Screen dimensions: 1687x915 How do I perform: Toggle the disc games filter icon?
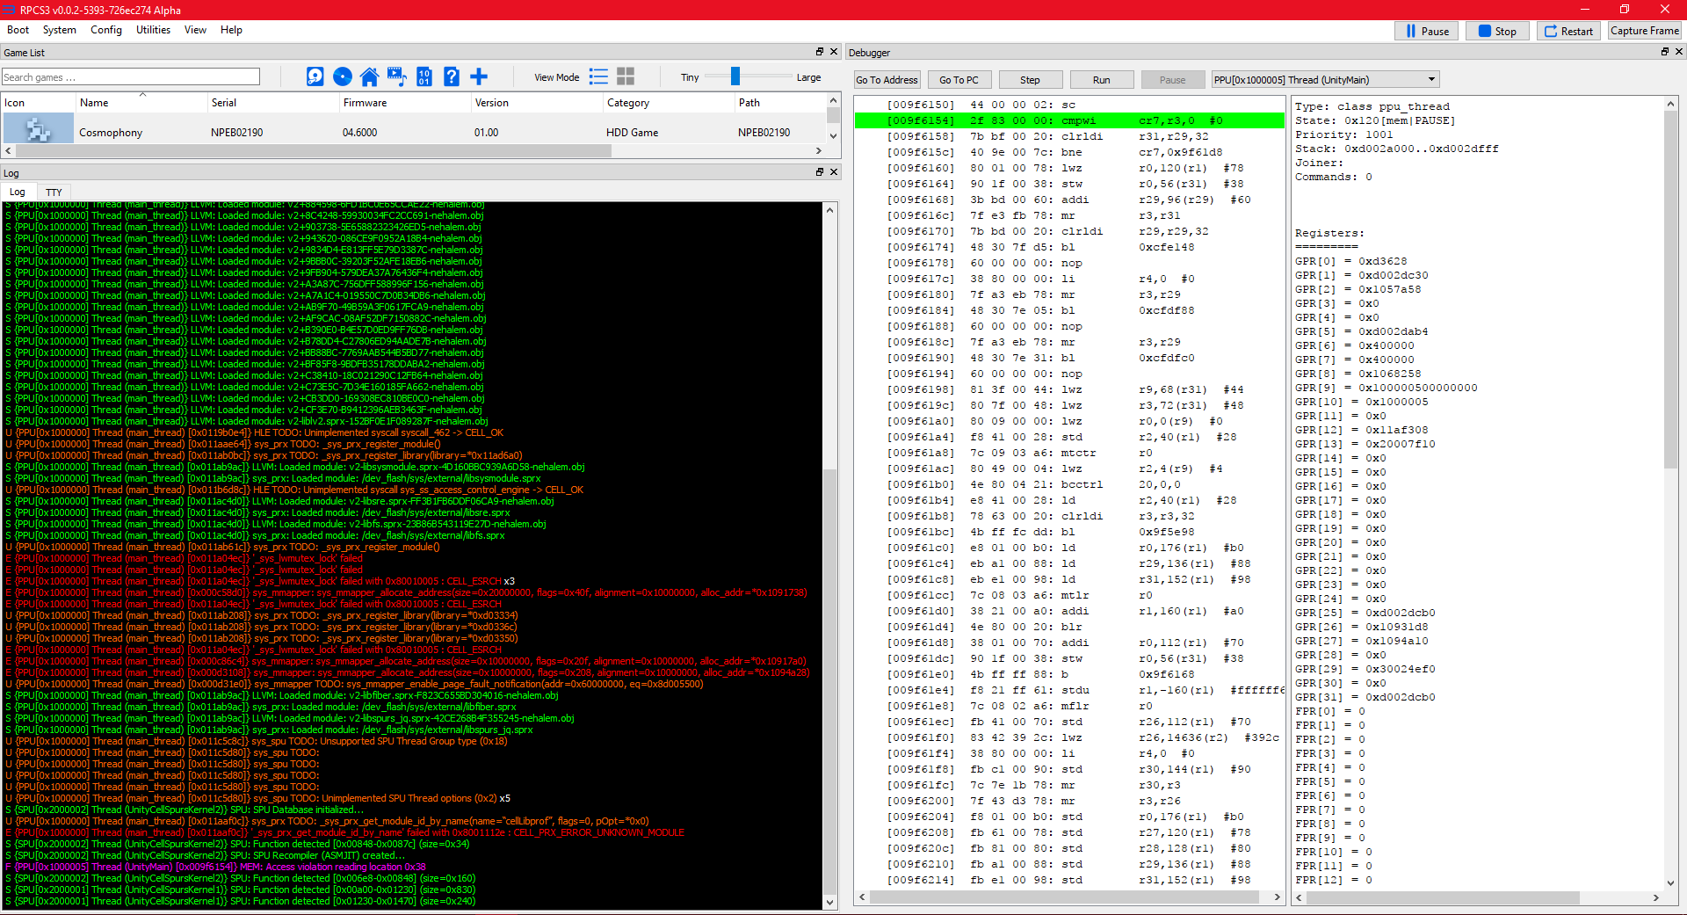coord(343,77)
